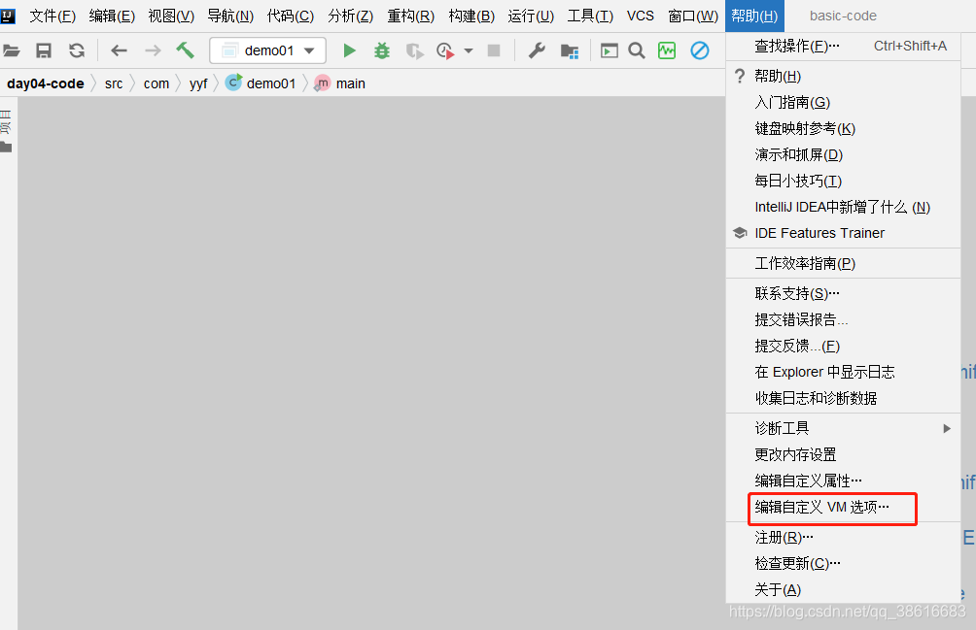Choose 工作效率指南(P) menu entry
Viewport: 976px width, 630px height.
tap(843, 263)
